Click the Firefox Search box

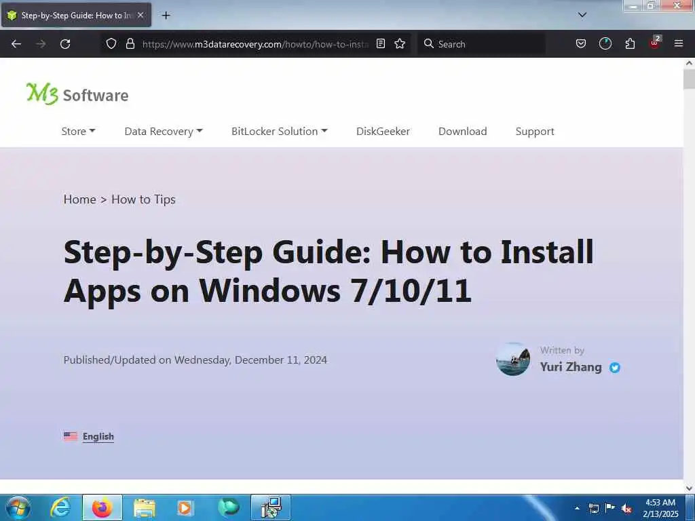pyautogui.click(x=481, y=44)
